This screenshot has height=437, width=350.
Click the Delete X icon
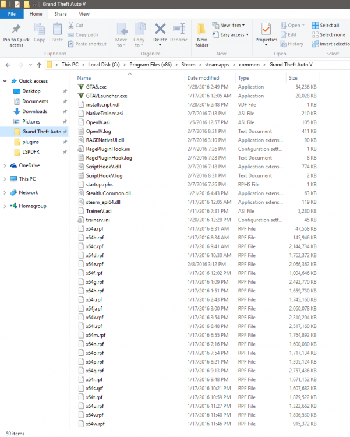[x=160, y=29]
